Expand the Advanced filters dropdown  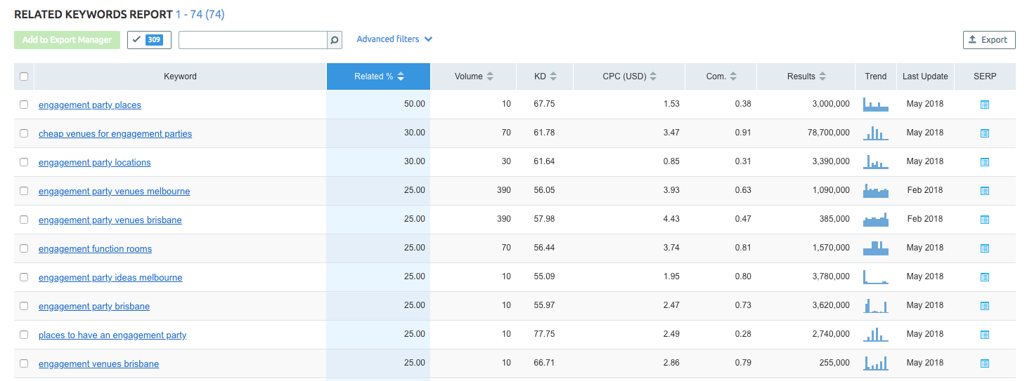coord(394,39)
